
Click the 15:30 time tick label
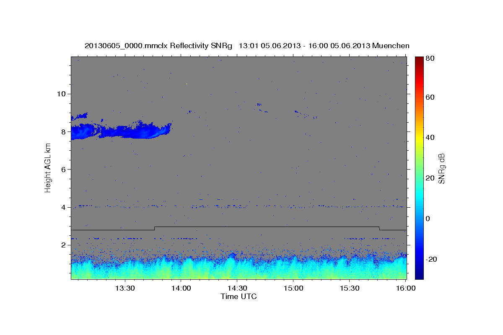pyautogui.click(x=350, y=288)
